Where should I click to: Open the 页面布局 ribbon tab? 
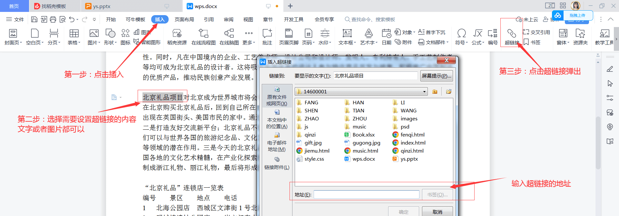coord(184,19)
